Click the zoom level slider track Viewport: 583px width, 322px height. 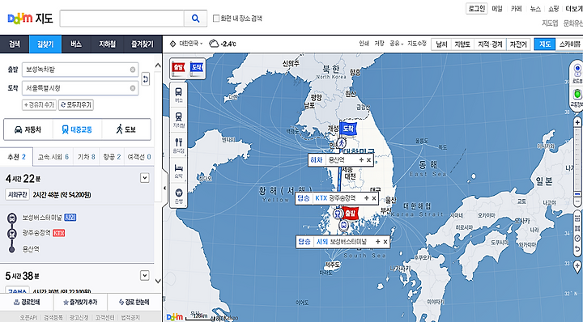tap(577, 162)
